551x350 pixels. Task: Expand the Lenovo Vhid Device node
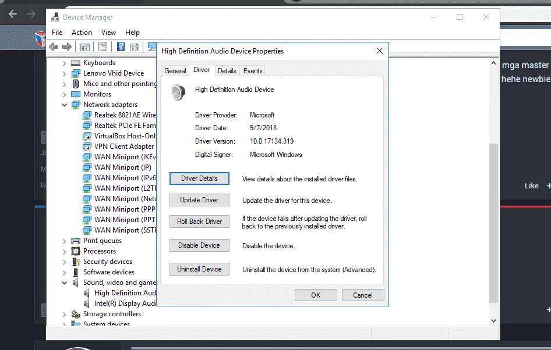[x=64, y=74]
